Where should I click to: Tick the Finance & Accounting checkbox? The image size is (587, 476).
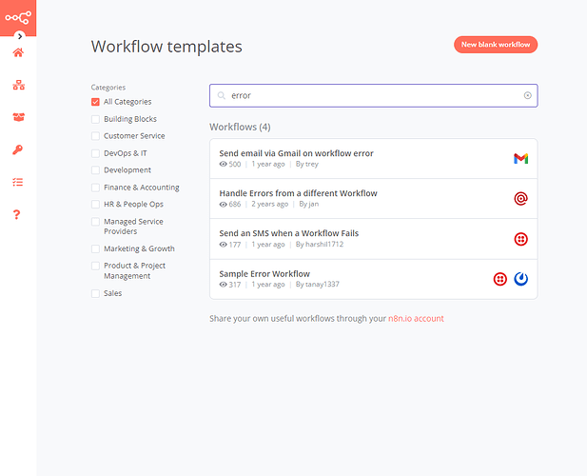(95, 188)
